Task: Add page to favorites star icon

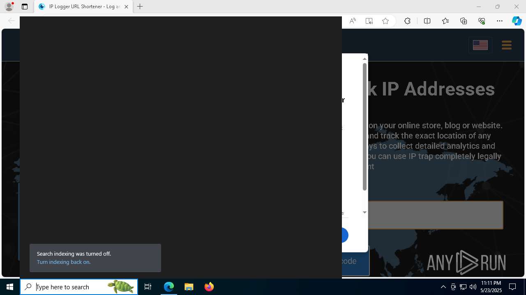Action: (x=385, y=21)
